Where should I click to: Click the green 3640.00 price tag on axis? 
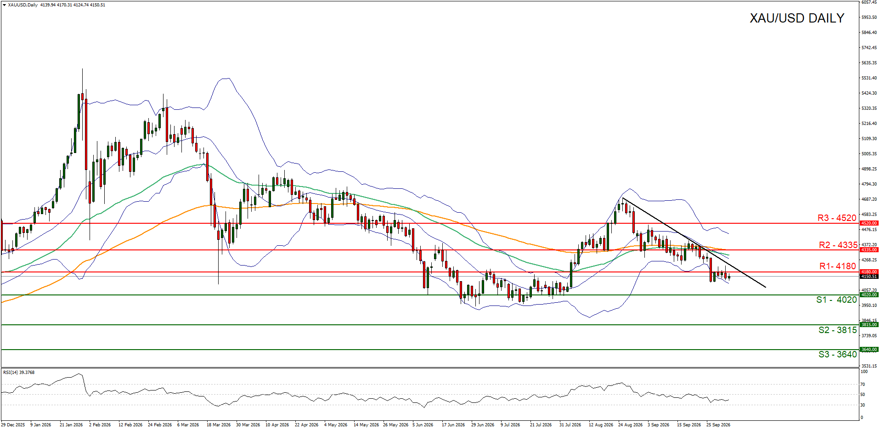click(869, 350)
